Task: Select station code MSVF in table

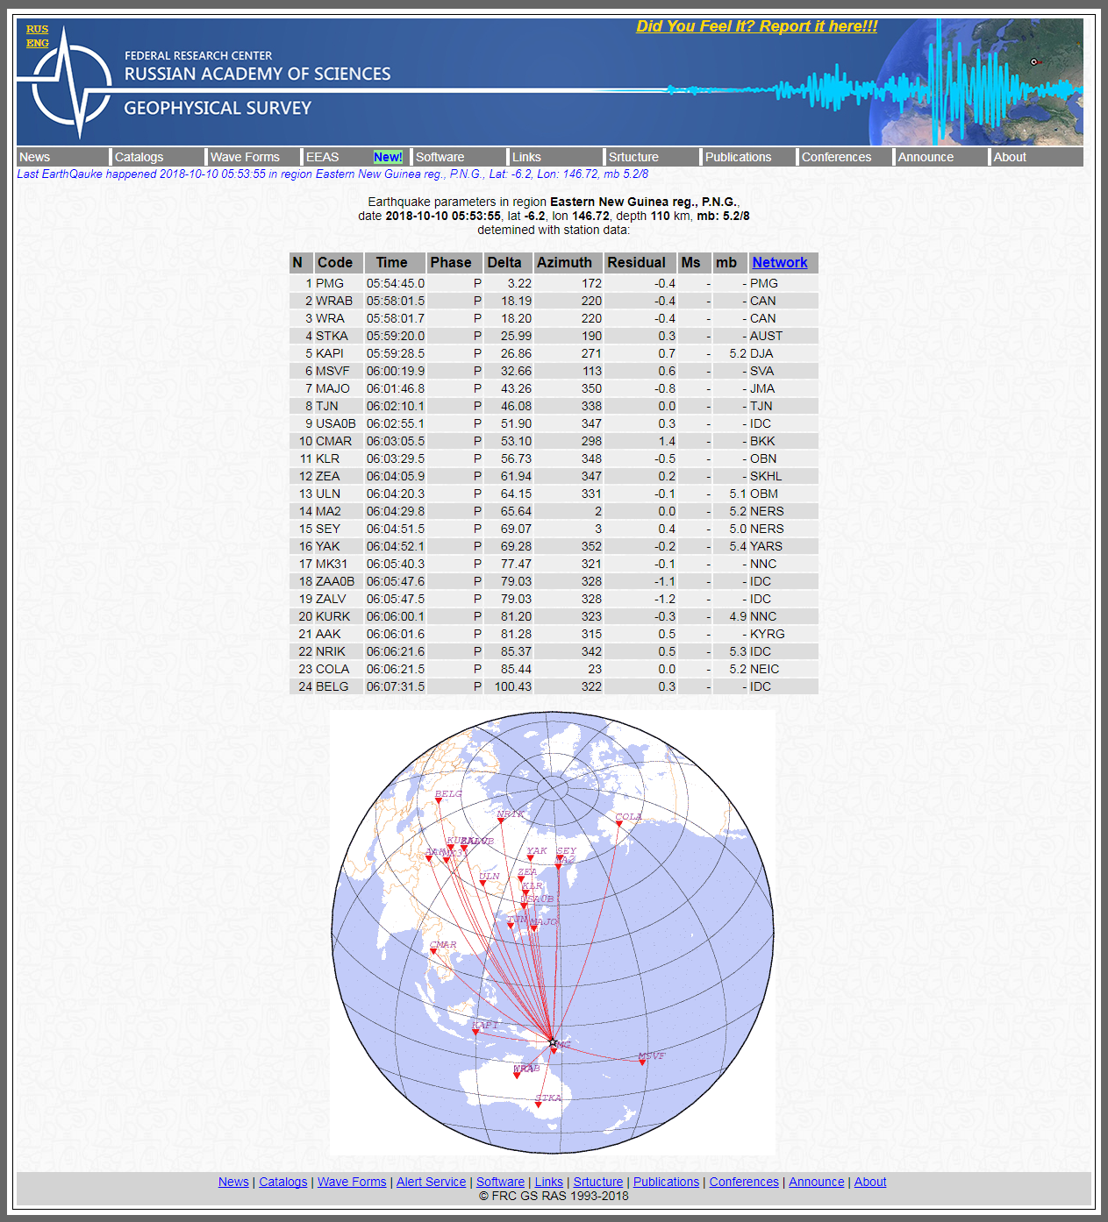Action: (x=332, y=371)
